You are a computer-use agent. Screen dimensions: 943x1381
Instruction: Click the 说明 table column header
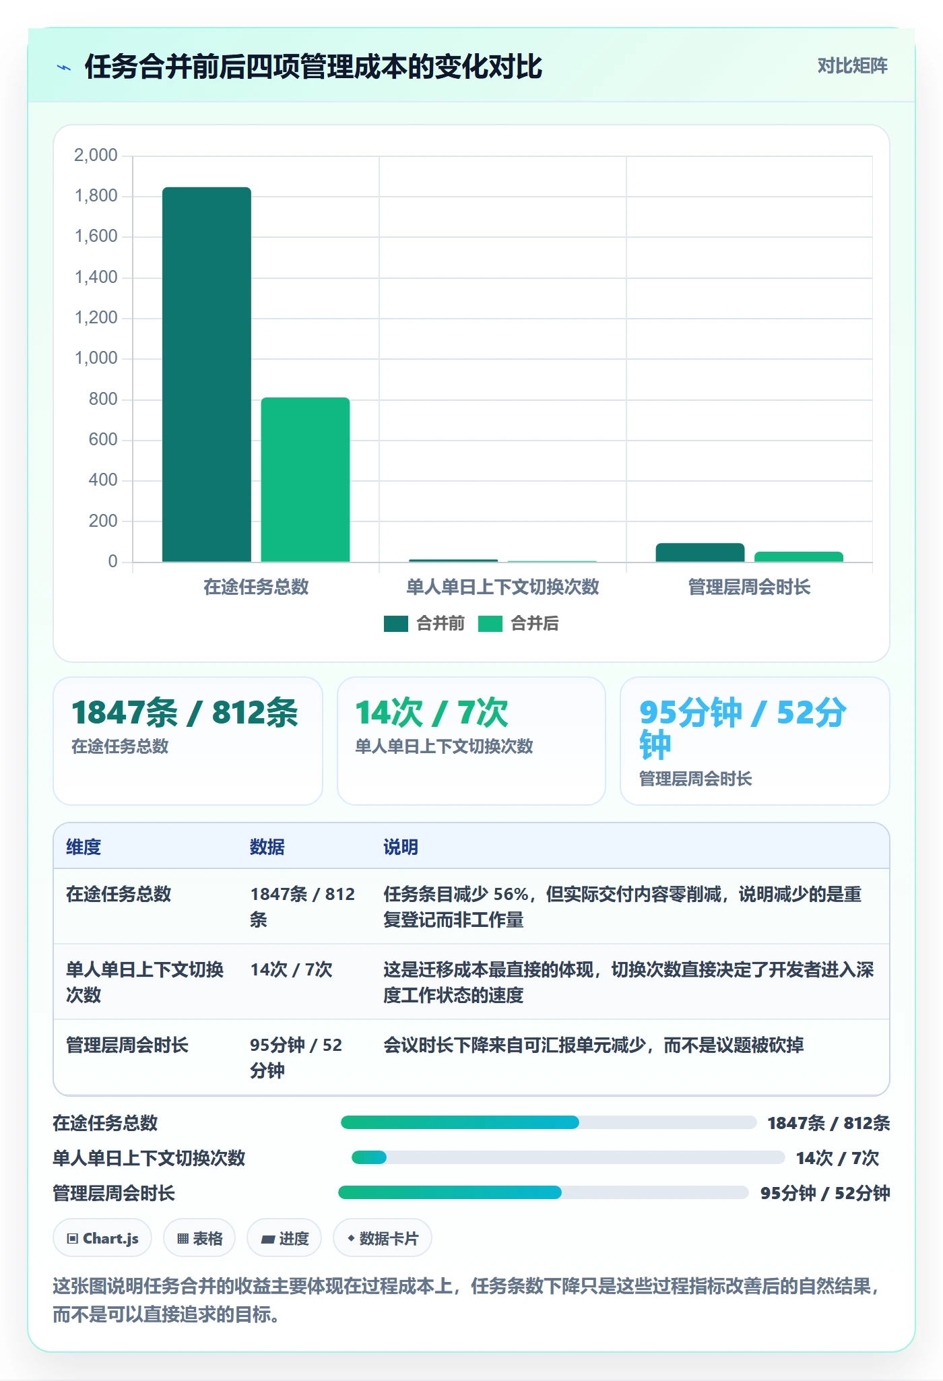(x=401, y=847)
